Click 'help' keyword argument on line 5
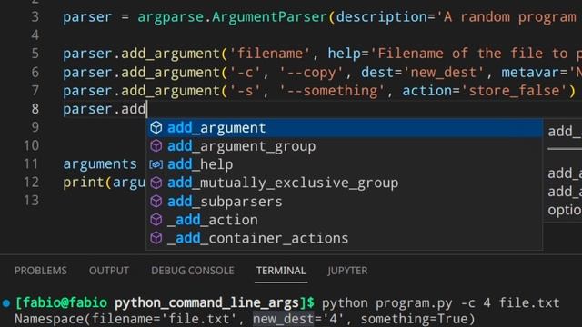This screenshot has height=327, width=582. [x=345, y=54]
